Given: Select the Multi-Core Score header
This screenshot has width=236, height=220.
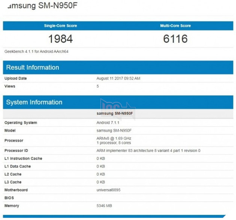Looking at the screenshot, I should 175,26.
